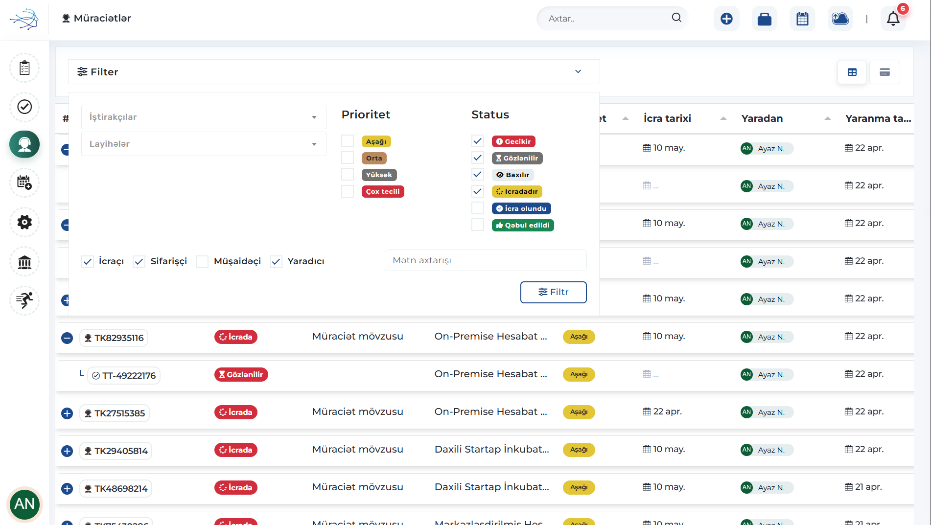Uncheck the Yaradıcı role checkbox

coord(276,262)
